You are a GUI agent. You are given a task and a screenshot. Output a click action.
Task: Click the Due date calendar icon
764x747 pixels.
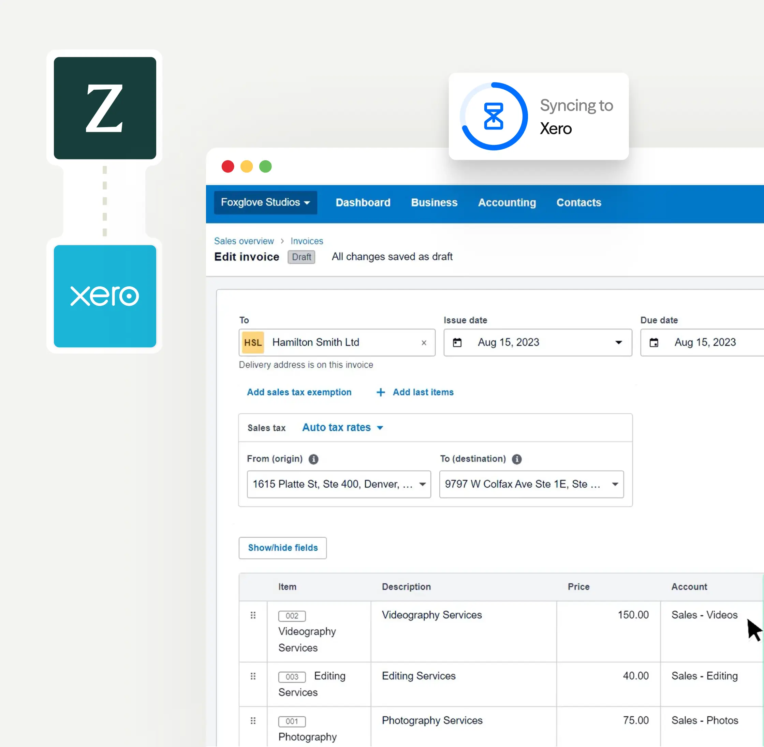654,342
